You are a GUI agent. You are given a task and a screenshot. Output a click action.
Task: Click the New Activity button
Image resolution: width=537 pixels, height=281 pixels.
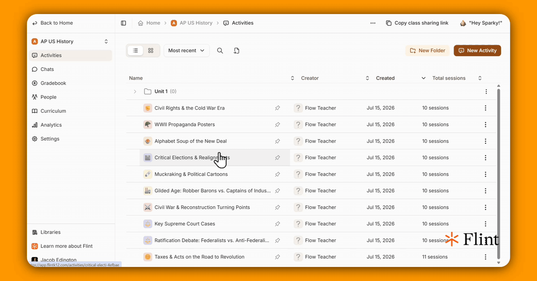477,50
